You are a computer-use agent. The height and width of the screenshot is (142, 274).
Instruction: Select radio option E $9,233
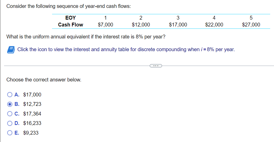[x=10, y=133]
